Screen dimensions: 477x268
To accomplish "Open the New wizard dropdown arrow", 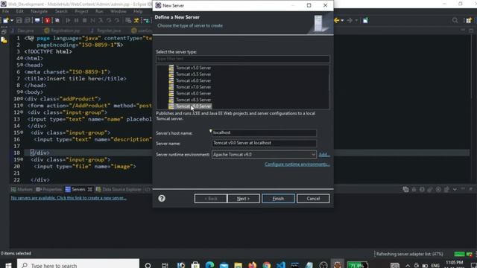I will [12, 20].
